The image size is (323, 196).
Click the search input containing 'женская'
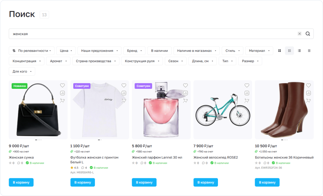153,34
